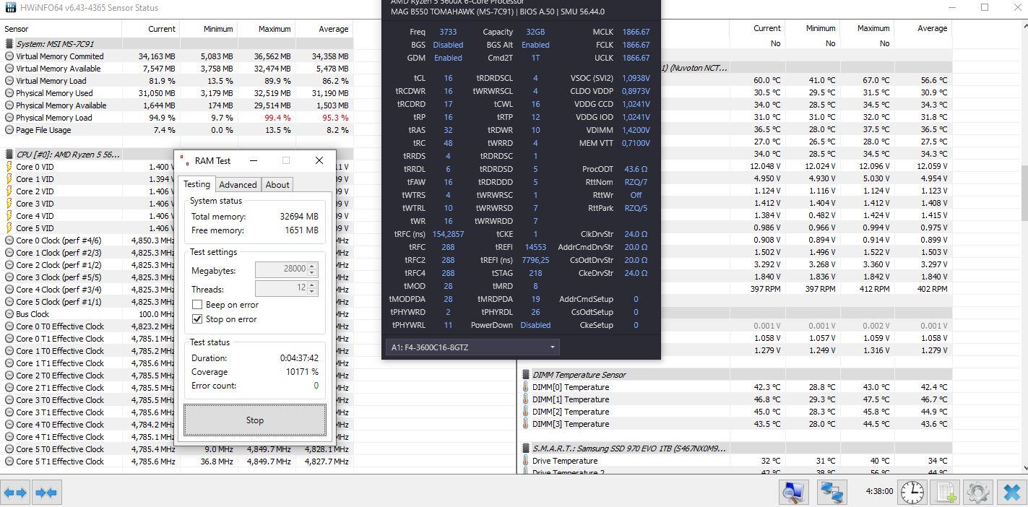This screenshot has width=1028, height=507.
Task: Click the Page File Usage gauge icon
Action: [x=9, y=130]
